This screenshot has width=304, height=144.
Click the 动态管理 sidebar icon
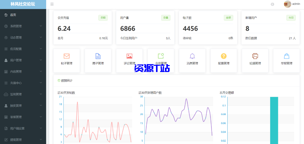[6, 37]
